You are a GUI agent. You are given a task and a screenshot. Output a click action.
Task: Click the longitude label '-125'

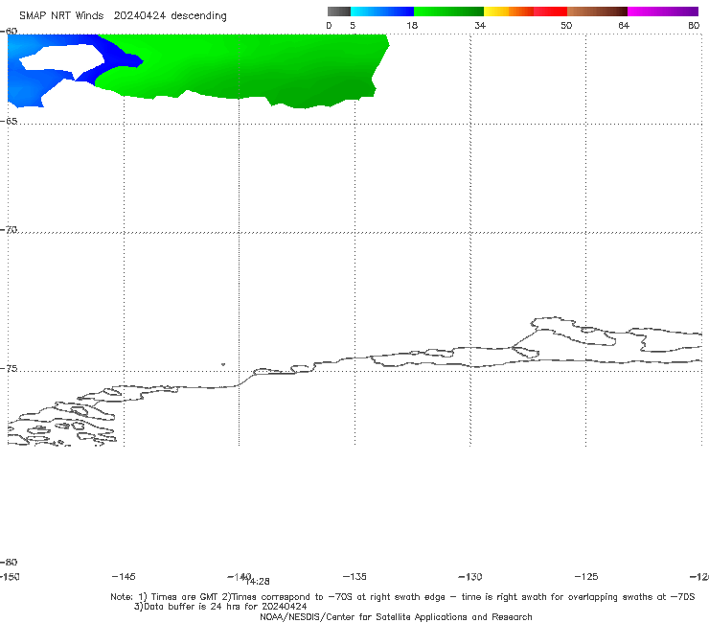(586, 576)
